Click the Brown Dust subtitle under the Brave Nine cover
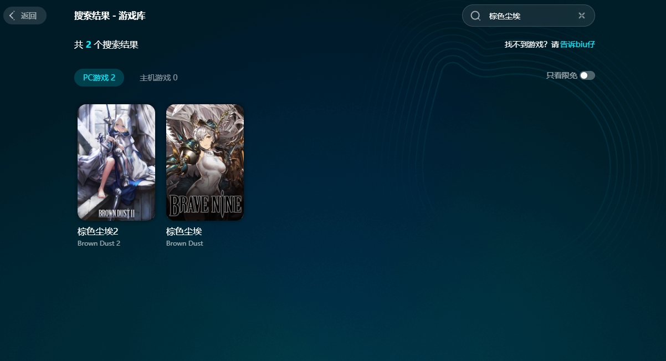 185,243
